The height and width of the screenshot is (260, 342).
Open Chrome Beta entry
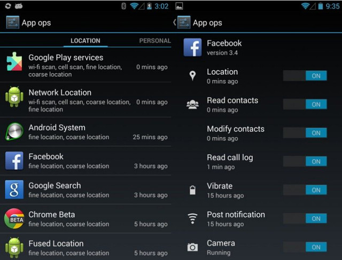coord(85,218)
